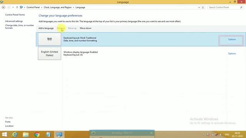Image resolution: width=246 pixels, height=138 pixels.
Task: Select the Hindi language tile
Action: click(50, 39)
